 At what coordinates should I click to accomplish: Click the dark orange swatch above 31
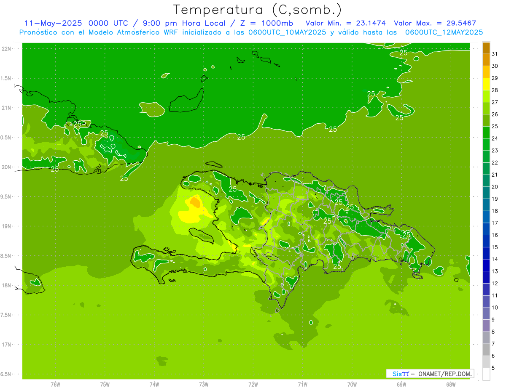coord(486,48)
